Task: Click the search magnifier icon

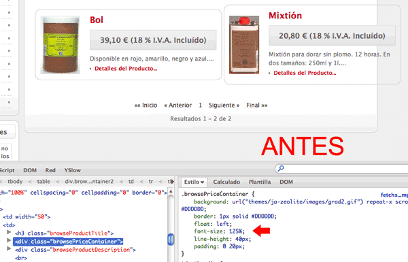Action: [x=280, y=169]
